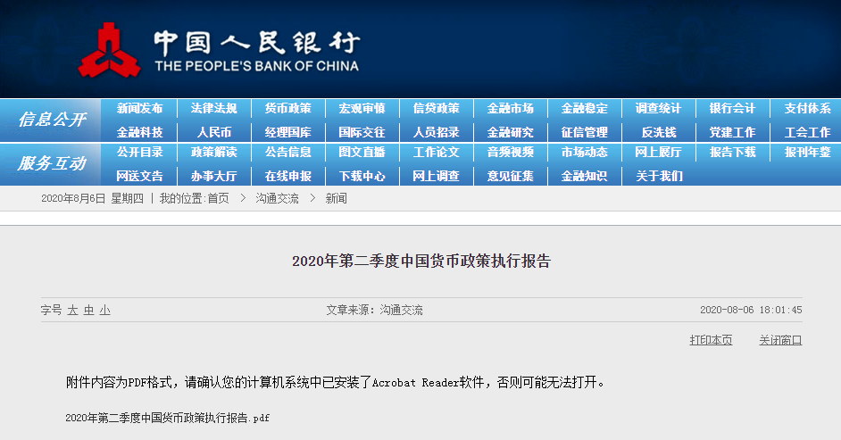
Task: Open 在线申报 menu item
Action: point(288,176)
